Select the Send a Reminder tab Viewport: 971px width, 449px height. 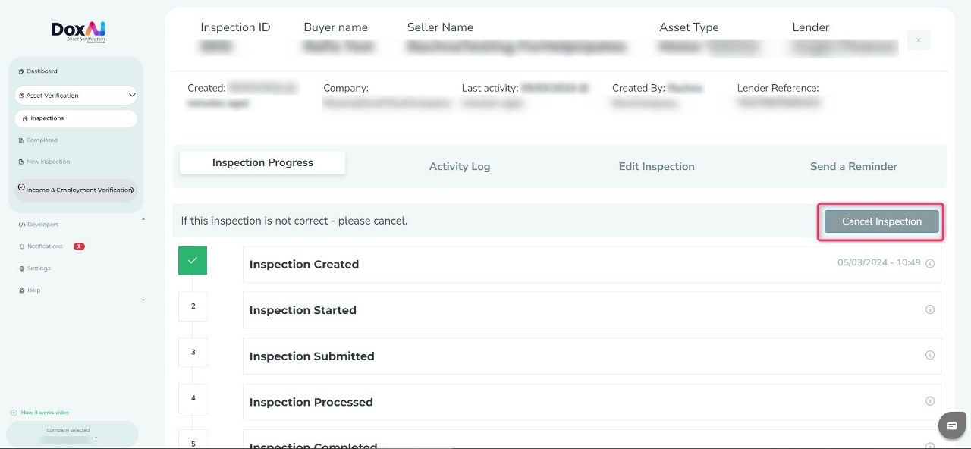tap(853, 166)
